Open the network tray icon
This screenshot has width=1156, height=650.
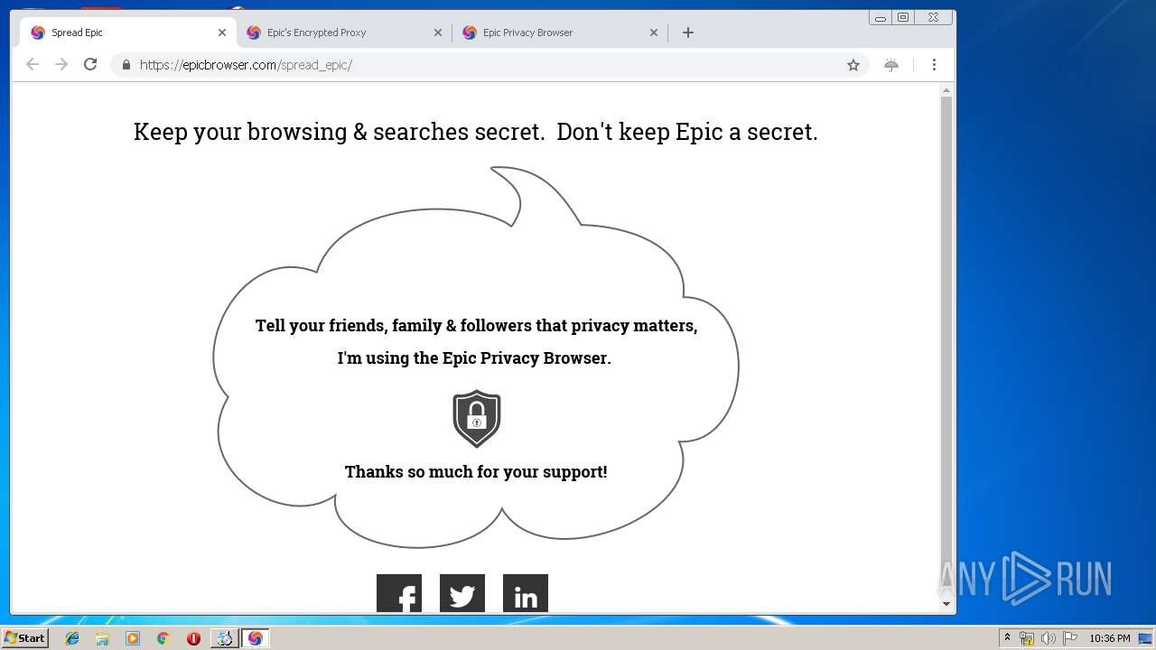(x=1027, y=638)
